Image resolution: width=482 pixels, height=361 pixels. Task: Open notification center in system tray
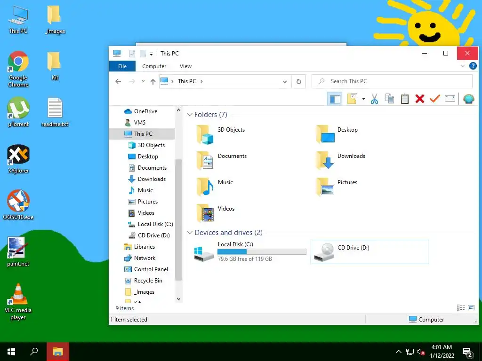click(467, 352)
